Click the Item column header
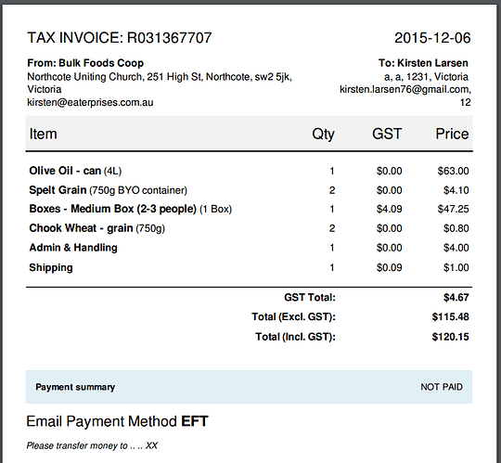The width and height of the screenshot is (501, 463). pyautogui.click(x=43, y=134)
